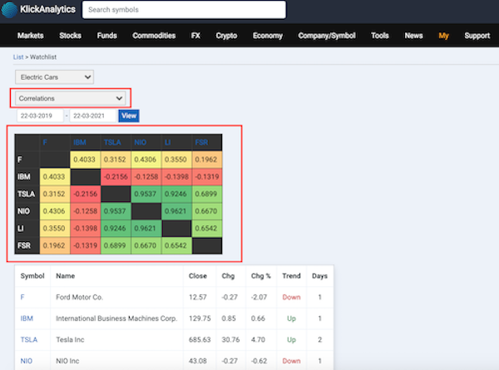
Task: Open the Economy menu
Action: (268, 36)
